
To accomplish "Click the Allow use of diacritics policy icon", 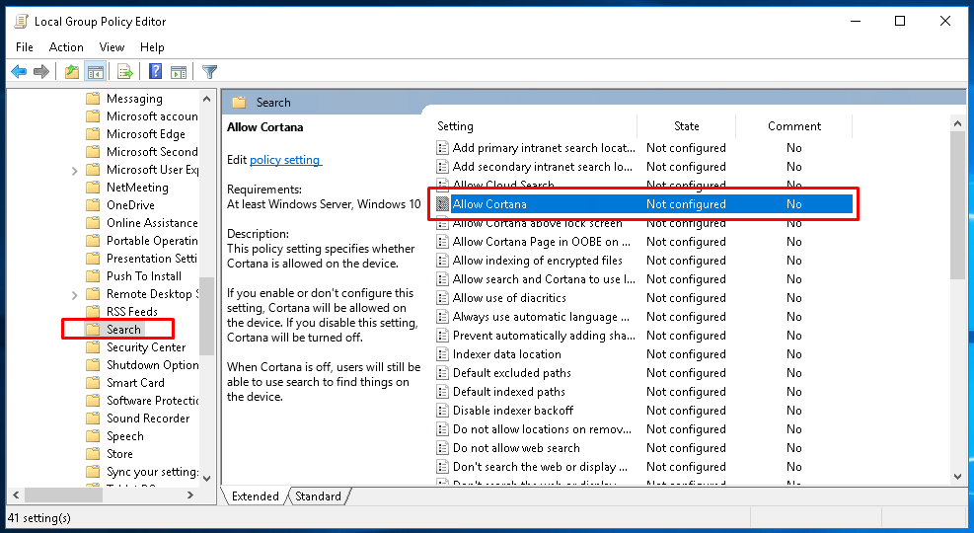I will coord(442,297).
